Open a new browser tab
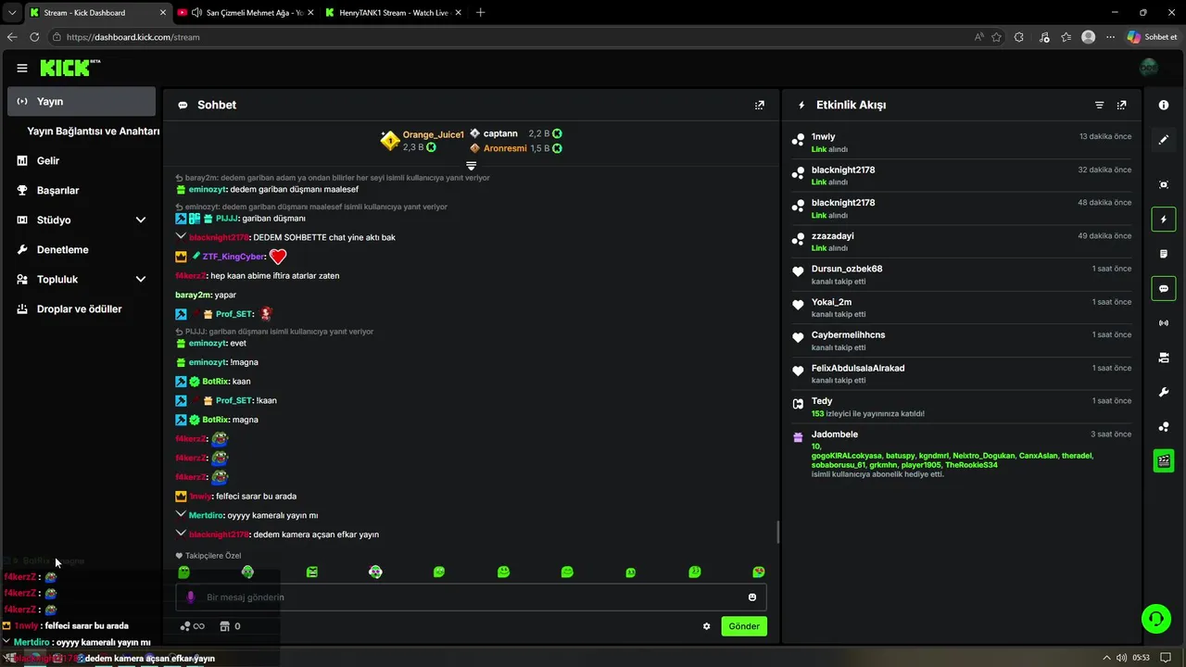1186x667 pixels. click(480, 13)
